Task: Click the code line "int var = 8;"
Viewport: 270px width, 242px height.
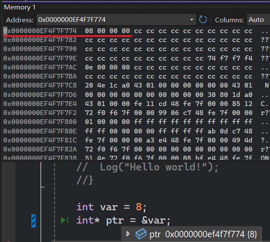Action: coord(112,207)
